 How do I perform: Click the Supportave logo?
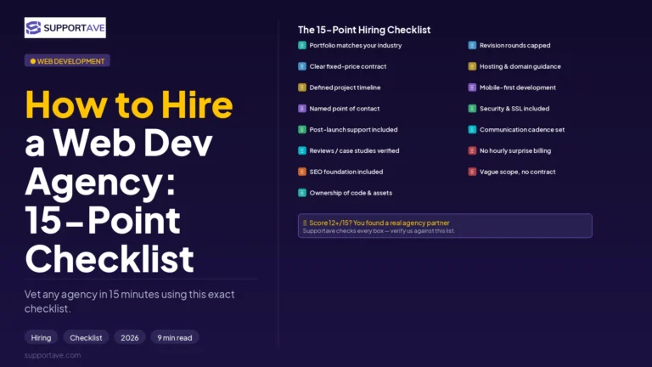coord(65,28)
